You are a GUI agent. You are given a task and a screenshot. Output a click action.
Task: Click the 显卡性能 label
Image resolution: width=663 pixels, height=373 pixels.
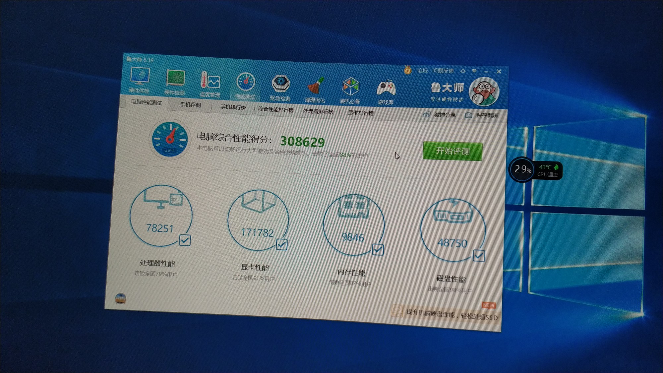[255, 267]
